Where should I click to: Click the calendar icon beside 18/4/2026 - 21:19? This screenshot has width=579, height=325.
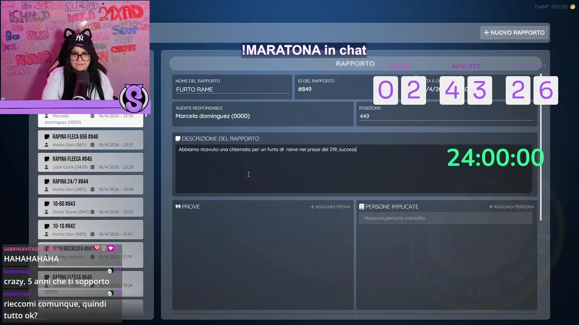pyautogui.click(x=93, y=257)
